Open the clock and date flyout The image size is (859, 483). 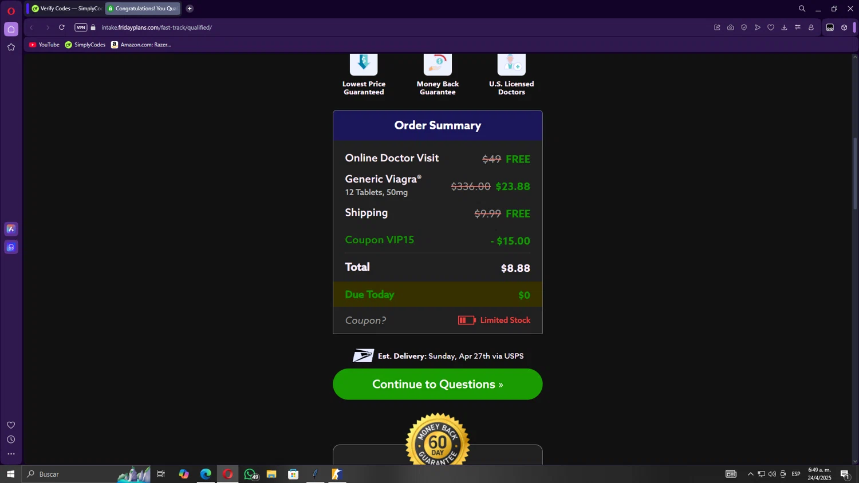point(819,474)
